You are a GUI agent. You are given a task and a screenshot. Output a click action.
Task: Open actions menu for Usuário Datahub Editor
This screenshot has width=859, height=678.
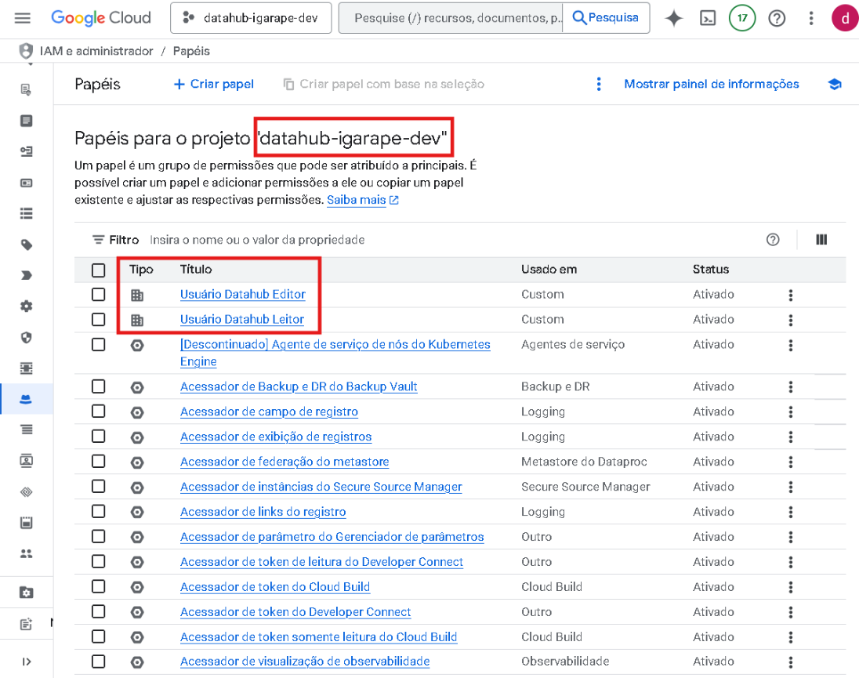[791, 295]
